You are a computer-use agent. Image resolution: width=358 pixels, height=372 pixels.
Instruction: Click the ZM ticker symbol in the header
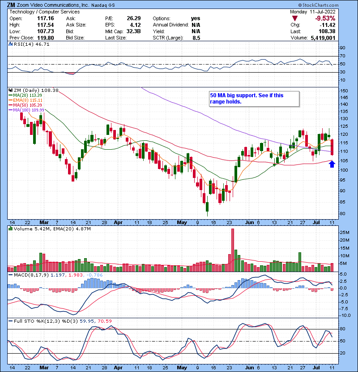11,5
